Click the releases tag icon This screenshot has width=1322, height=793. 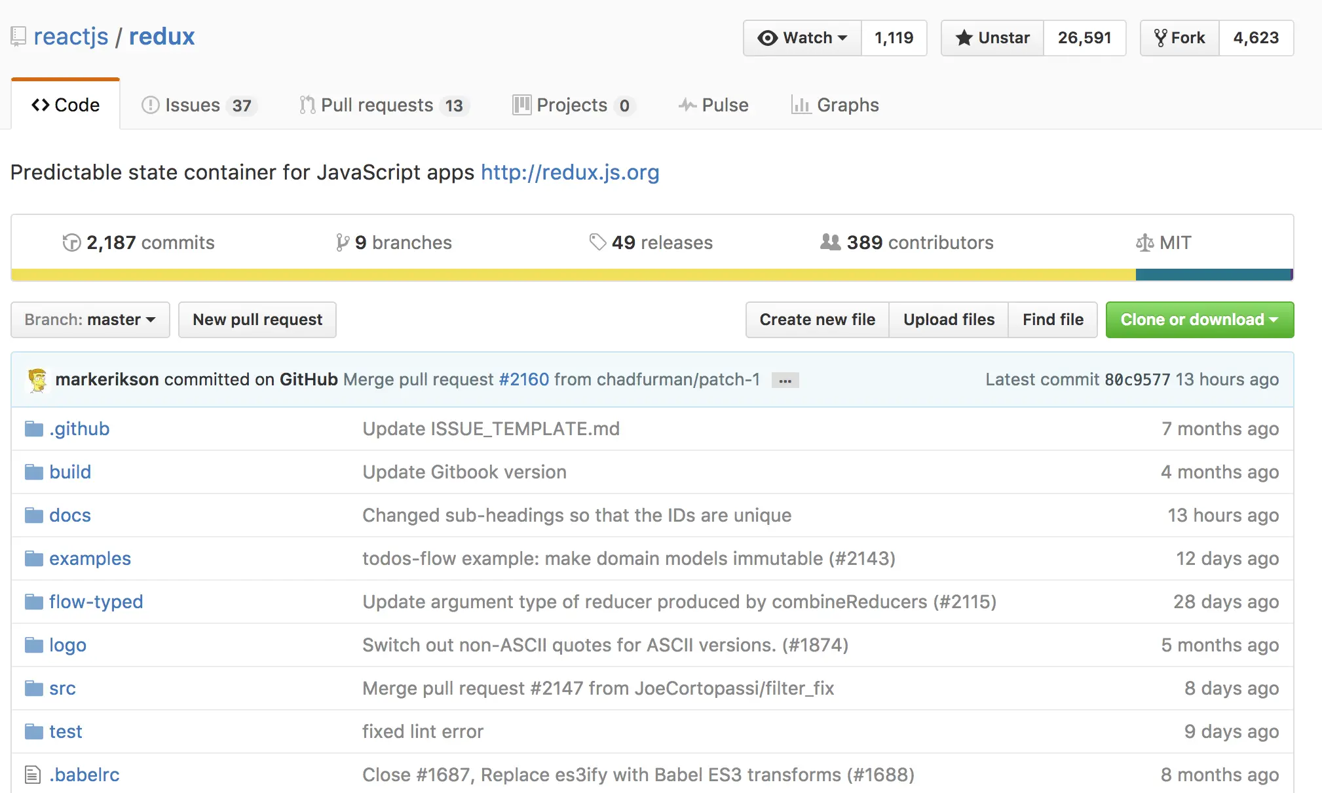click(x=597, y=242)
